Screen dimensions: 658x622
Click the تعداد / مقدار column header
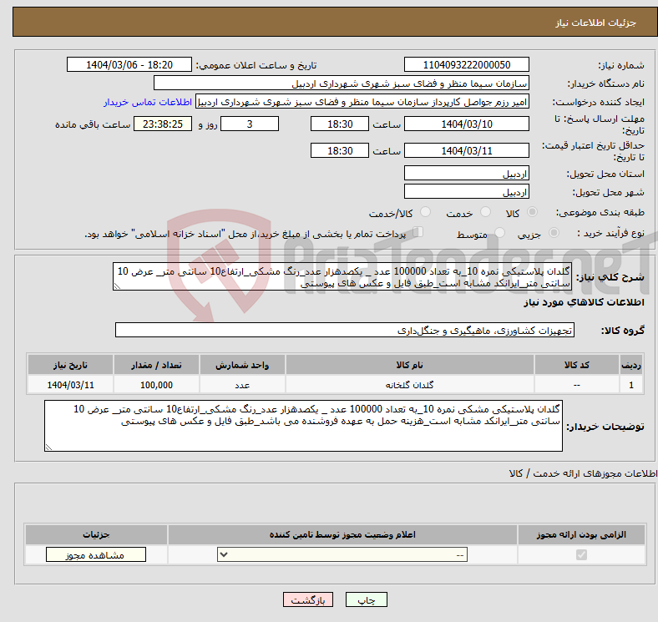[156, 365]
